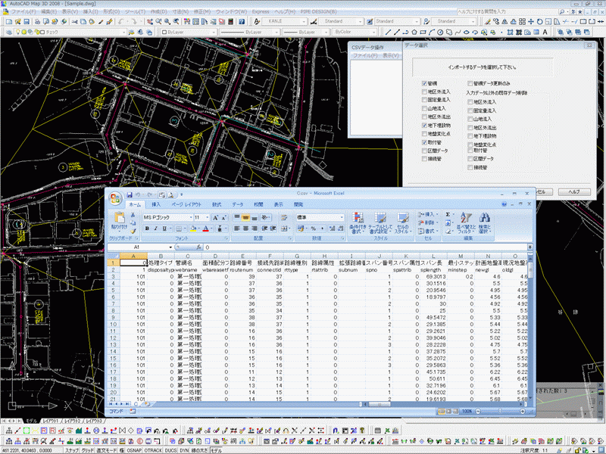The width and height of the screenshot is (606, 454).
Task: Check the 管網データ更新のみ option
Action: pos(470,83)
